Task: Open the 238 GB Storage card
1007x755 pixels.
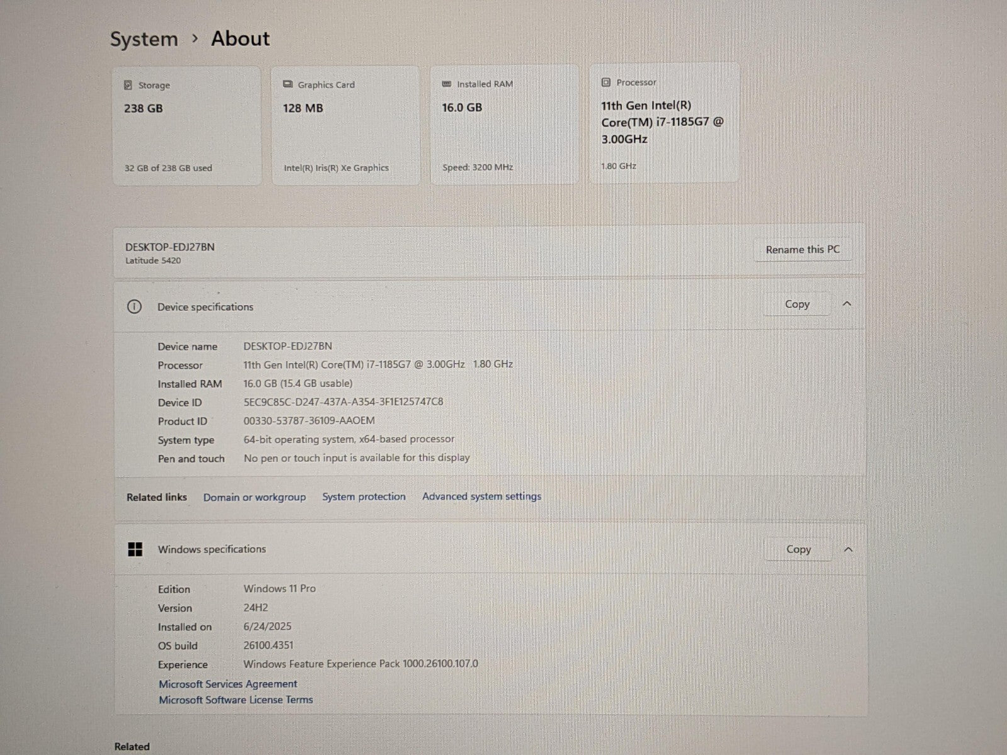Action: tap(186, 126)
